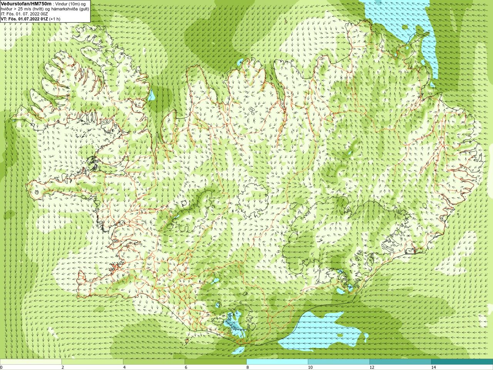Select the darkest teal legend swatch above 14

462,362
